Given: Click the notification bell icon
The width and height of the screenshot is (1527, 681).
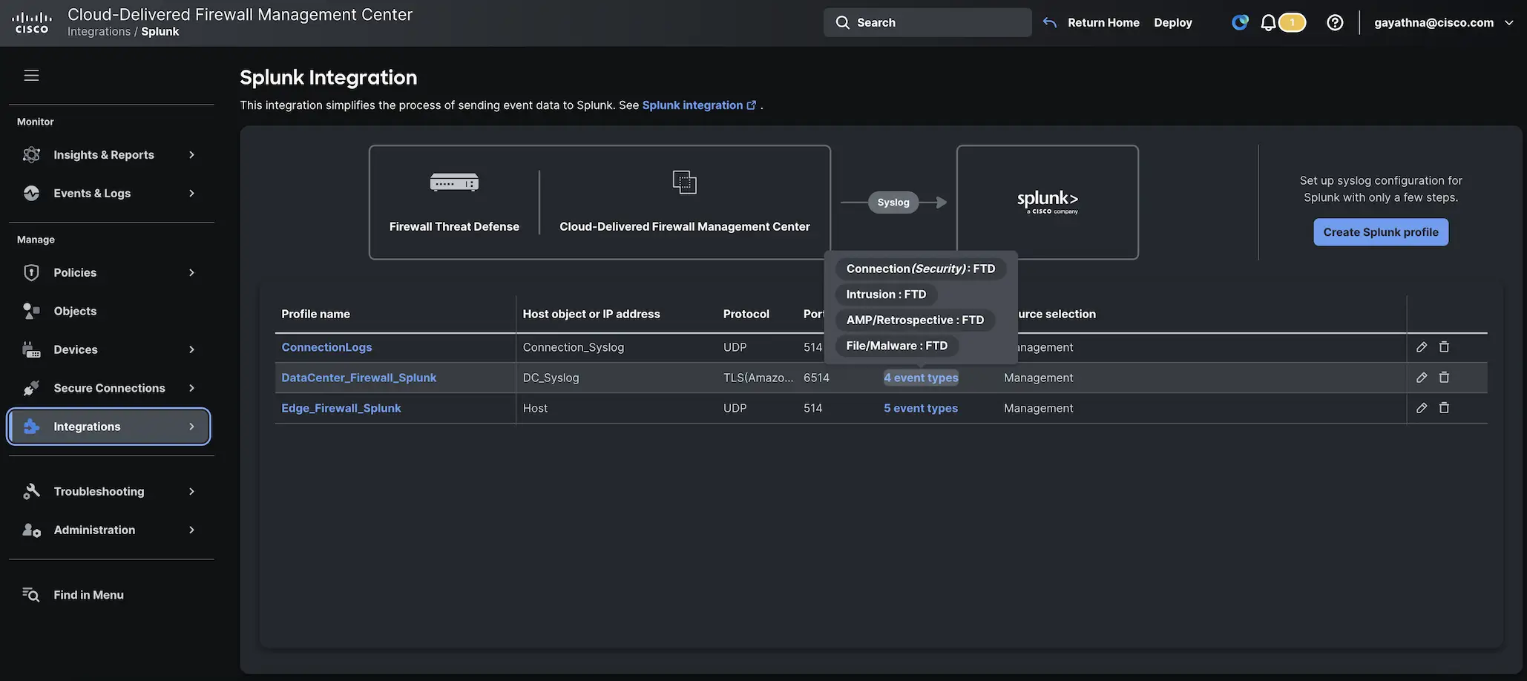Looking at the screenshot, I should [1268, 22].
